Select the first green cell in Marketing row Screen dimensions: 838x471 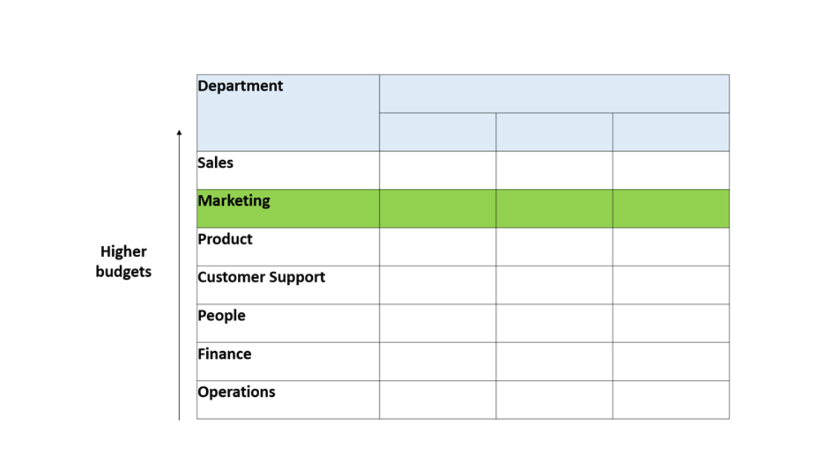pyautogui.click(x=438, y=208)
